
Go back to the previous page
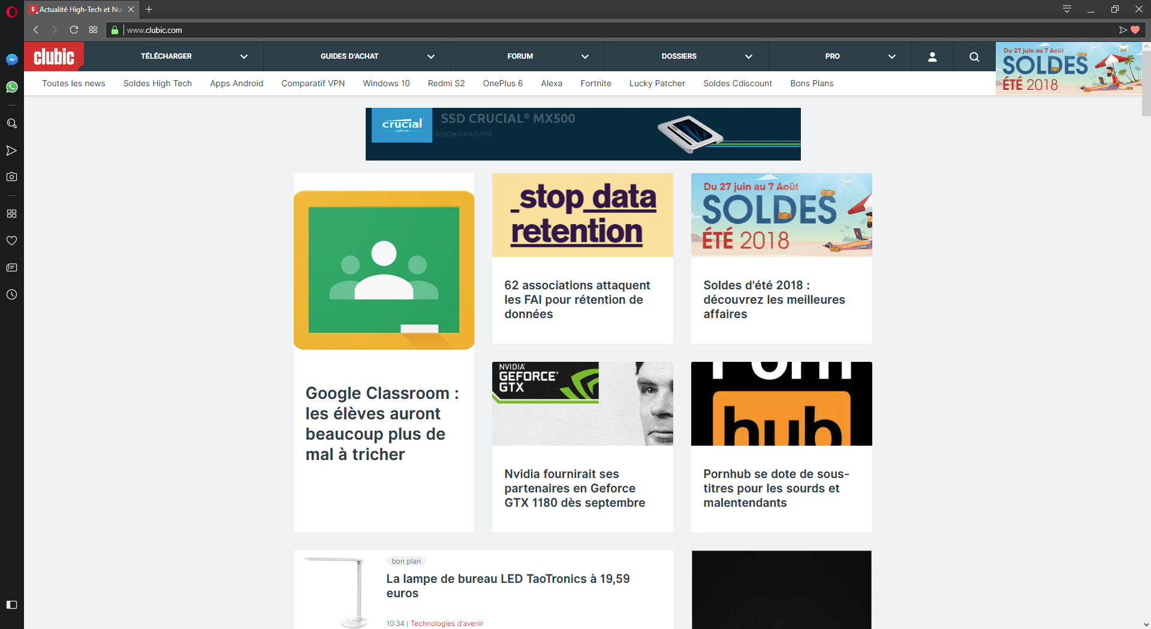point(36,30)
